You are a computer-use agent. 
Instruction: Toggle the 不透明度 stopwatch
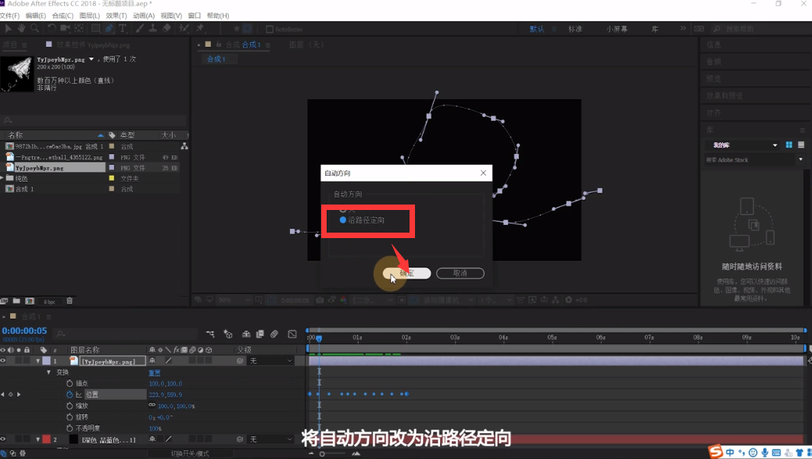[x=70, y=428]
